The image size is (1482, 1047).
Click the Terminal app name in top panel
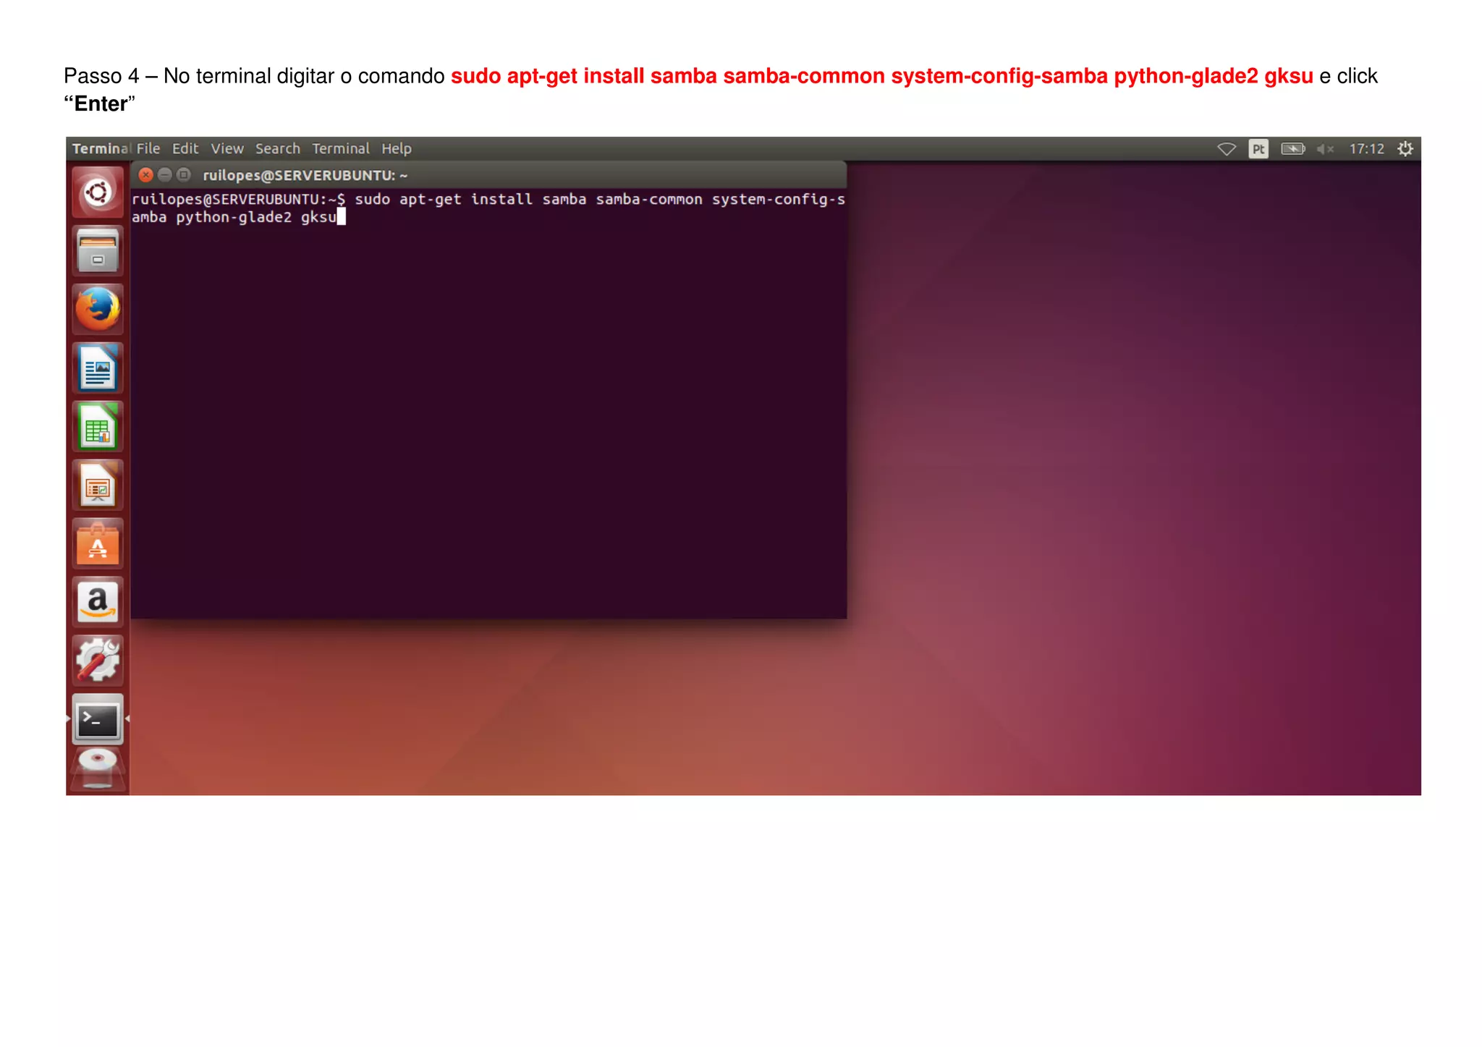[x=101, y=148]
